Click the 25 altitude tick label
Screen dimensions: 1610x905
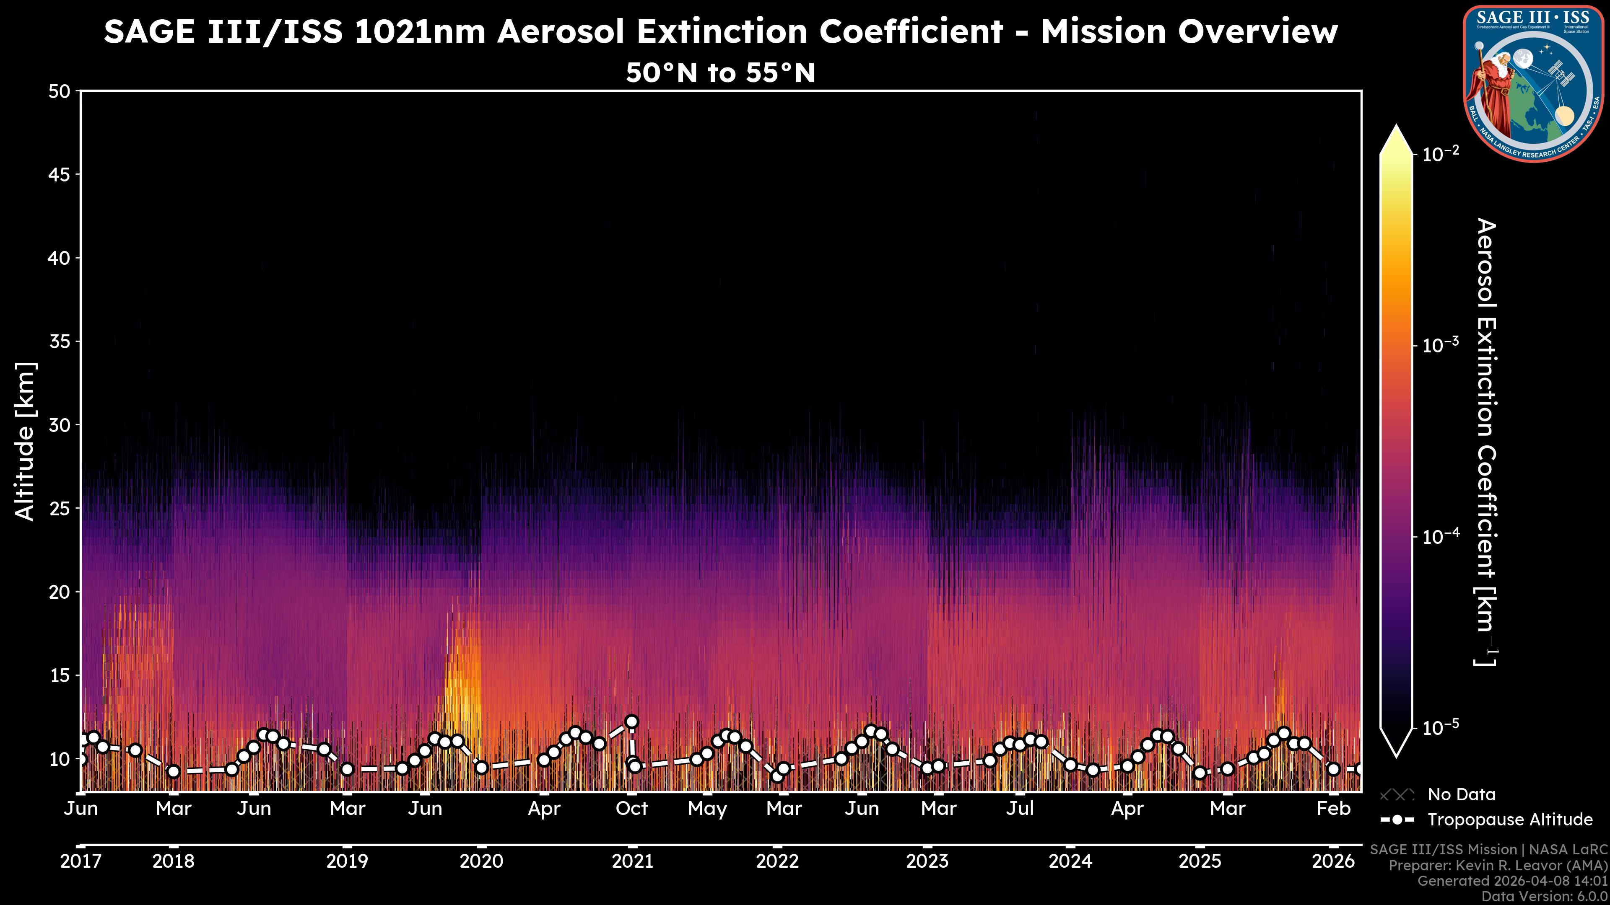click(60, 508)
